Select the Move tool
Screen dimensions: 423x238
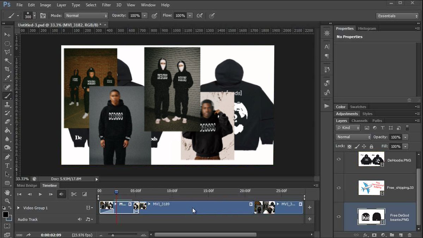[x=7, y=35]
